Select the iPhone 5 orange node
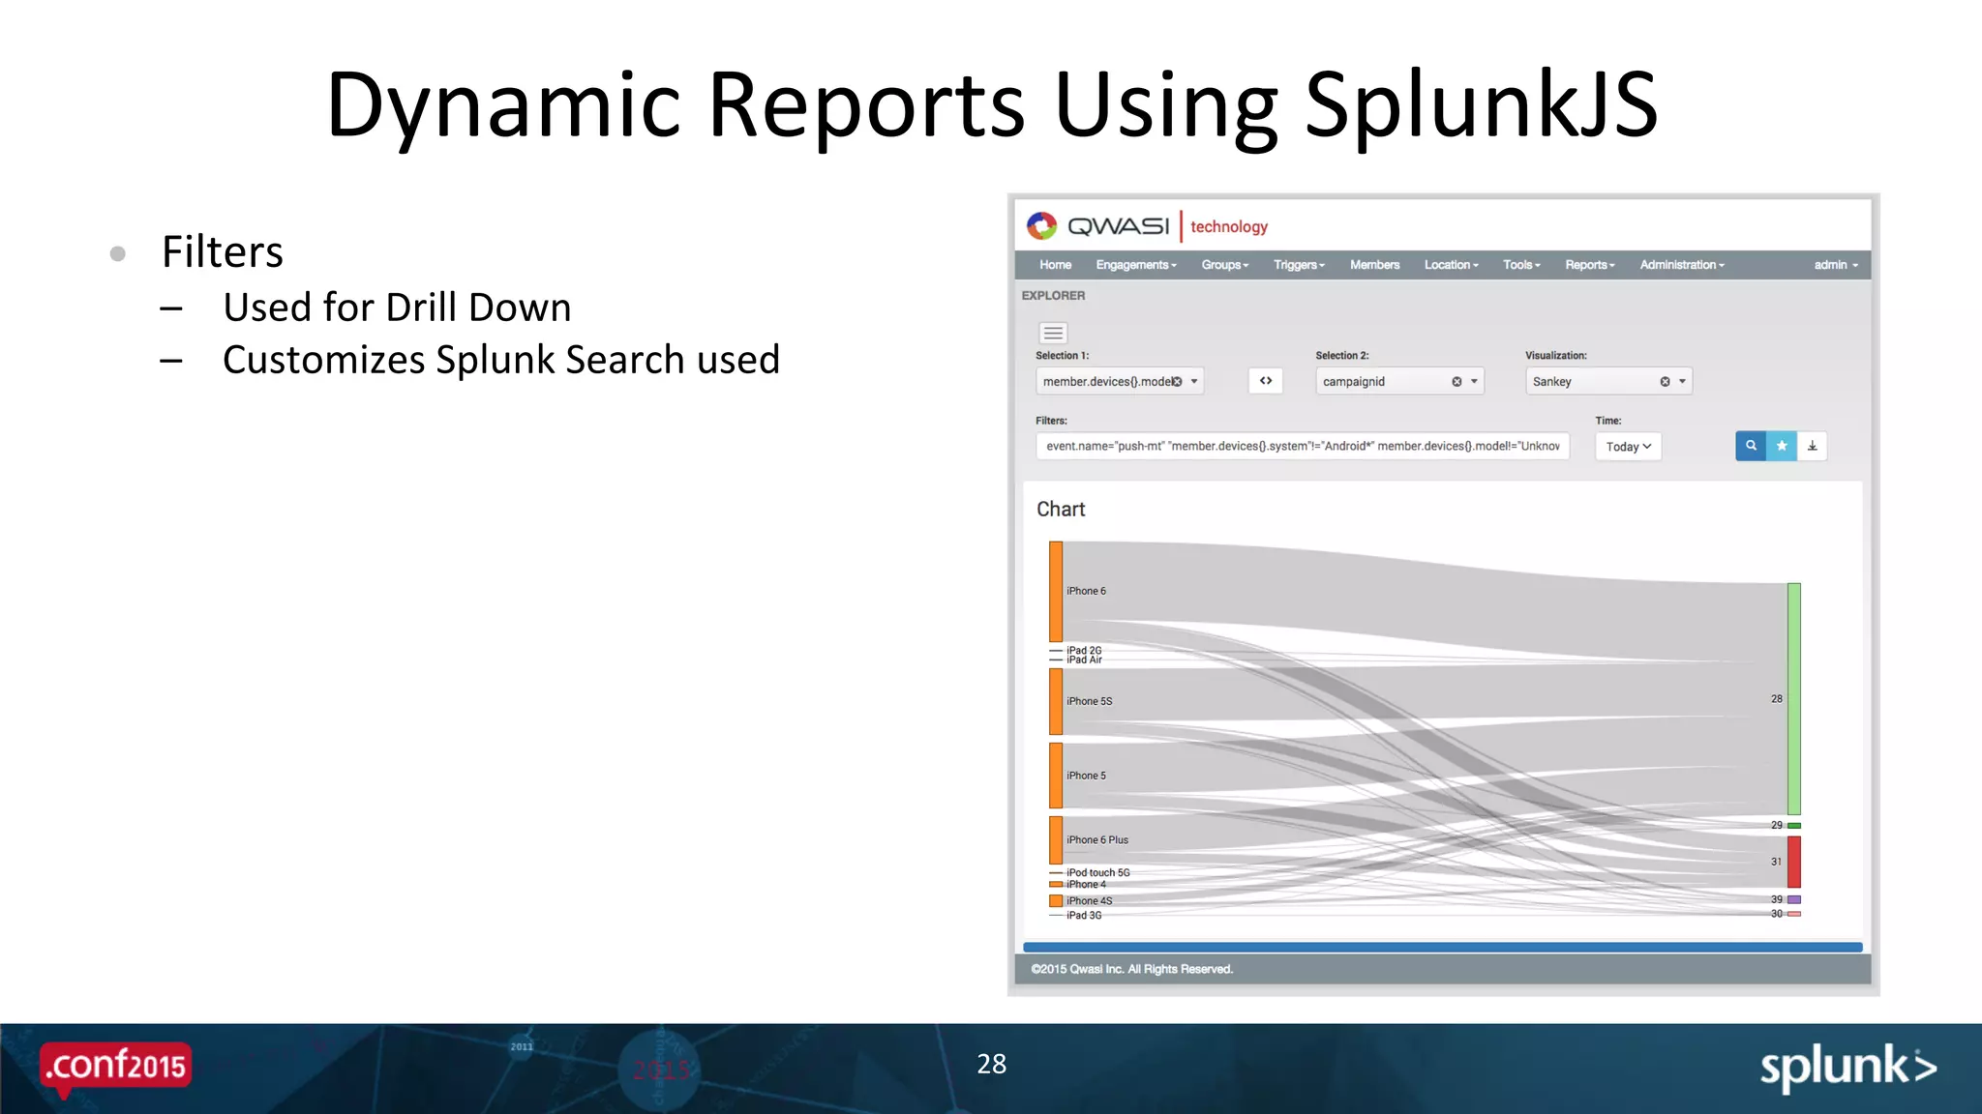This screenshot has height=1114, width=1982. tap(1056, 776)
